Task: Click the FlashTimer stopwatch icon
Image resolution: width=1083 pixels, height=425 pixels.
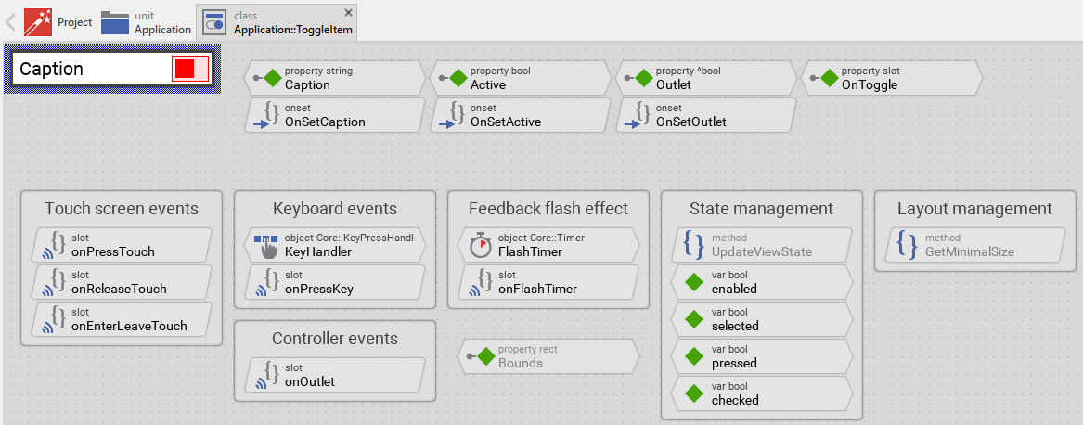Action: coord(480,246)
